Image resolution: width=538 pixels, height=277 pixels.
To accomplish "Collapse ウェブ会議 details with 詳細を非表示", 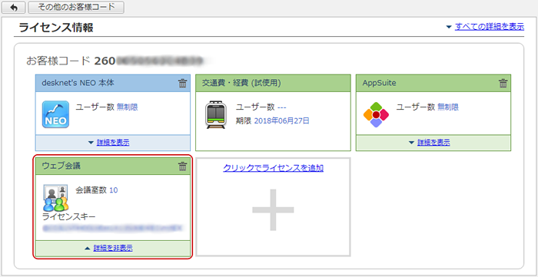I will click(x=113, y=249).
